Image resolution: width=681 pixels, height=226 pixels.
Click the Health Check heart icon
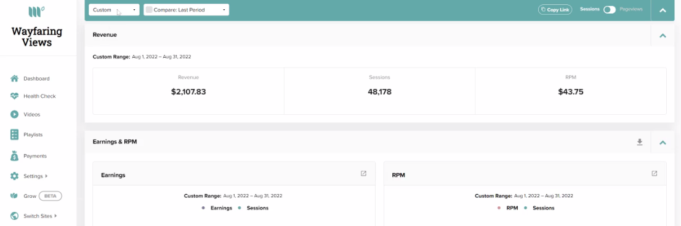click(14, 96)
